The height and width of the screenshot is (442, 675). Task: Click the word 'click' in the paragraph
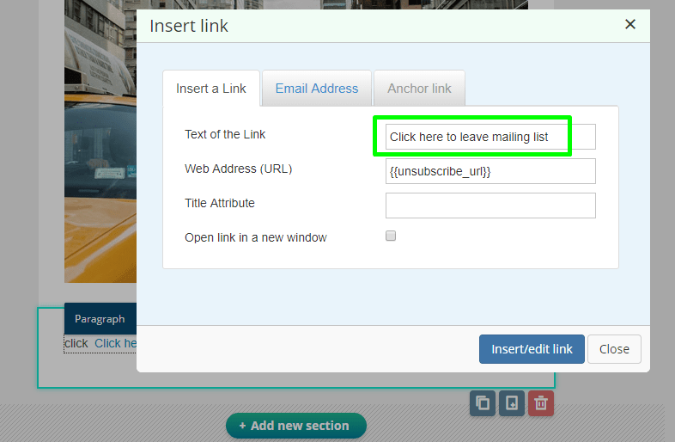click(x=76, y=343)
